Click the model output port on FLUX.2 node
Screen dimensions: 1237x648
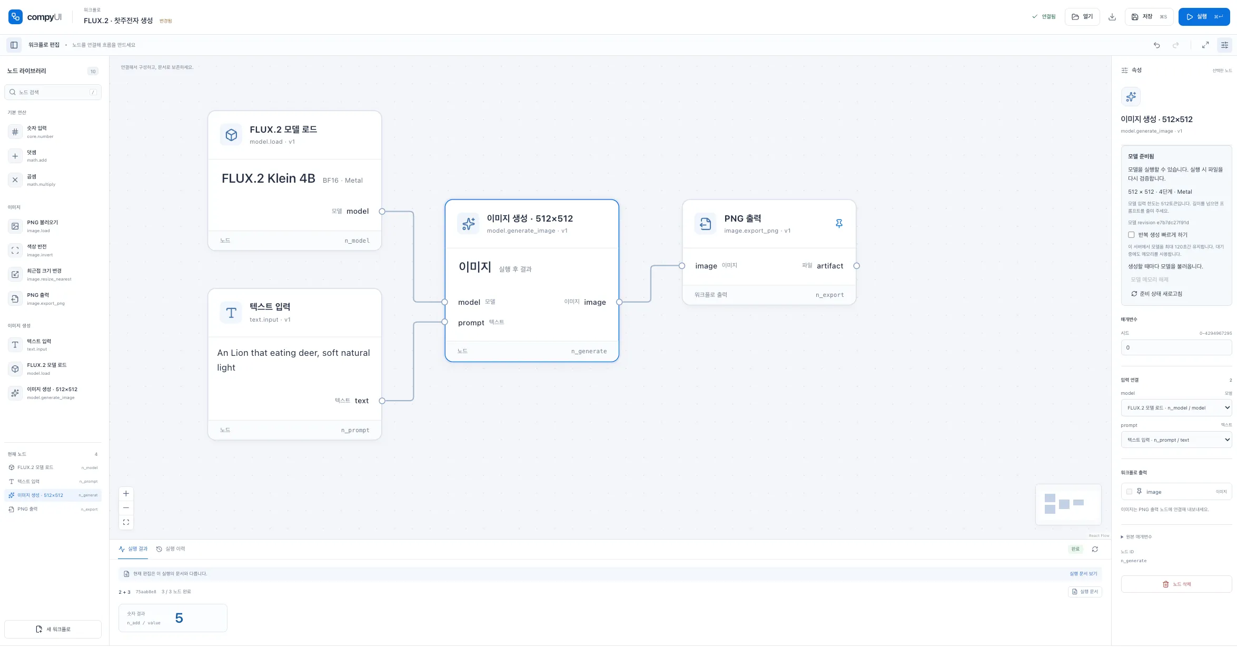tap(382, 212)
